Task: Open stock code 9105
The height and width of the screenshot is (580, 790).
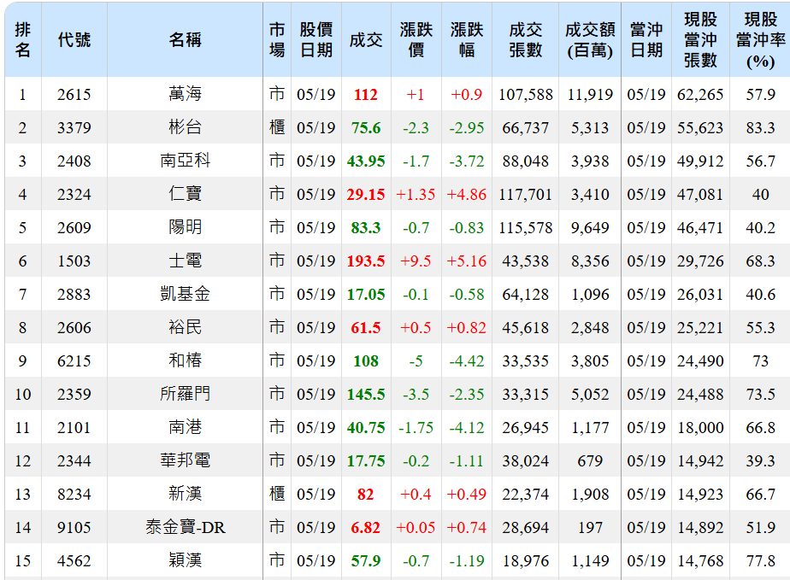Action: [x=74, y=527]
